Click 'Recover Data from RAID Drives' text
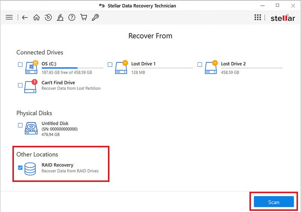This screenshot has width=301, height=212. coord(70,171)
